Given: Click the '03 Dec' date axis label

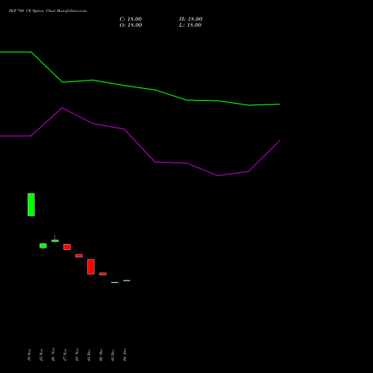Looking at the screenshot, I should [x=113, y=354].
